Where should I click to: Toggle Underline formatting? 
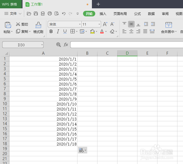tap(65, 31)
